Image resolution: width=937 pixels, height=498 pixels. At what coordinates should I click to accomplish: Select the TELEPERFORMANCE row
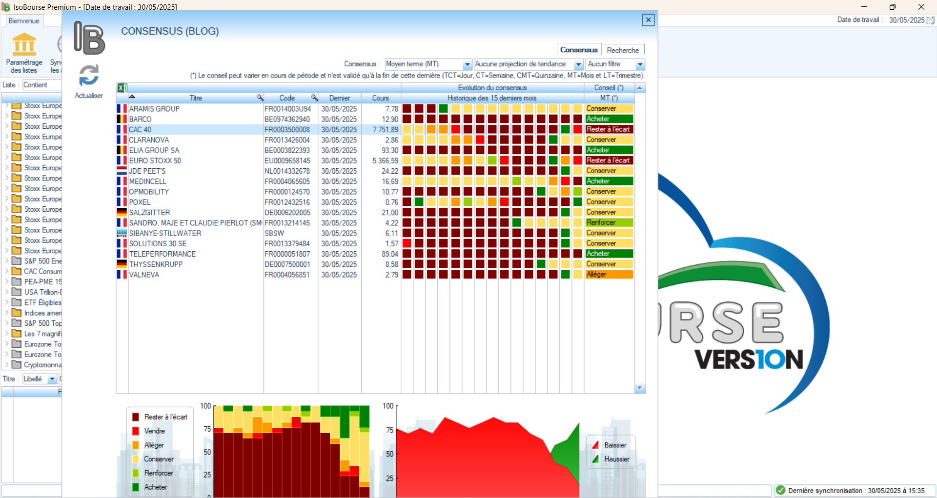click(375, 254)
